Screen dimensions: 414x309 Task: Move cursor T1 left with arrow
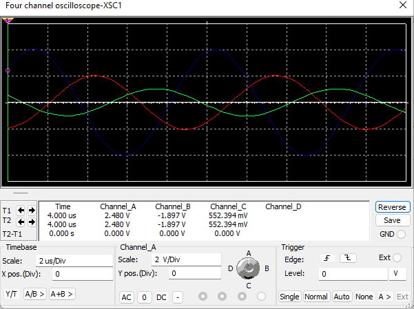click(x=21, y=210)
